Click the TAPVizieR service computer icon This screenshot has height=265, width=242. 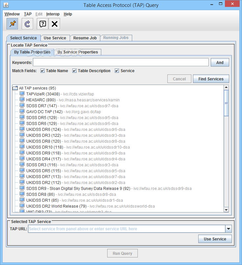(x=22, y=94)
